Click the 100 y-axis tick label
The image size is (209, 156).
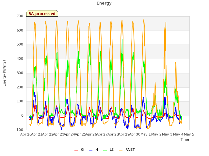pyautogui.click(x=20, y=101)
